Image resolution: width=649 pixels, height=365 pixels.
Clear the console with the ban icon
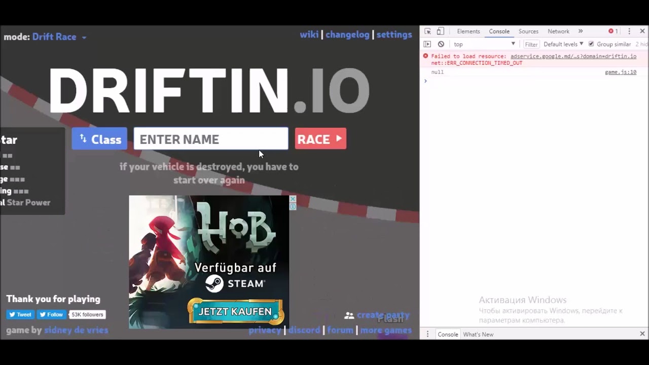coord(441,44)
